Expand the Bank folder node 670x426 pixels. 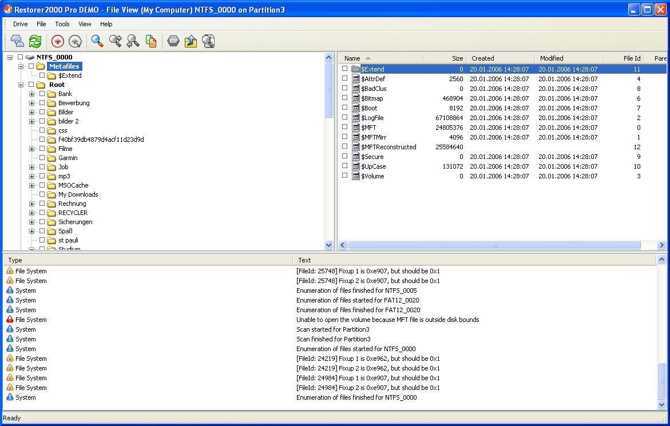pos(31,94)
